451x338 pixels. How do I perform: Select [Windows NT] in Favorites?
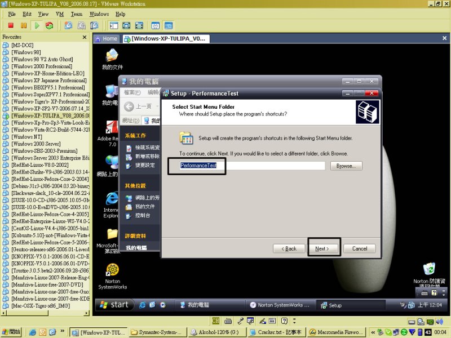(26, 137)
